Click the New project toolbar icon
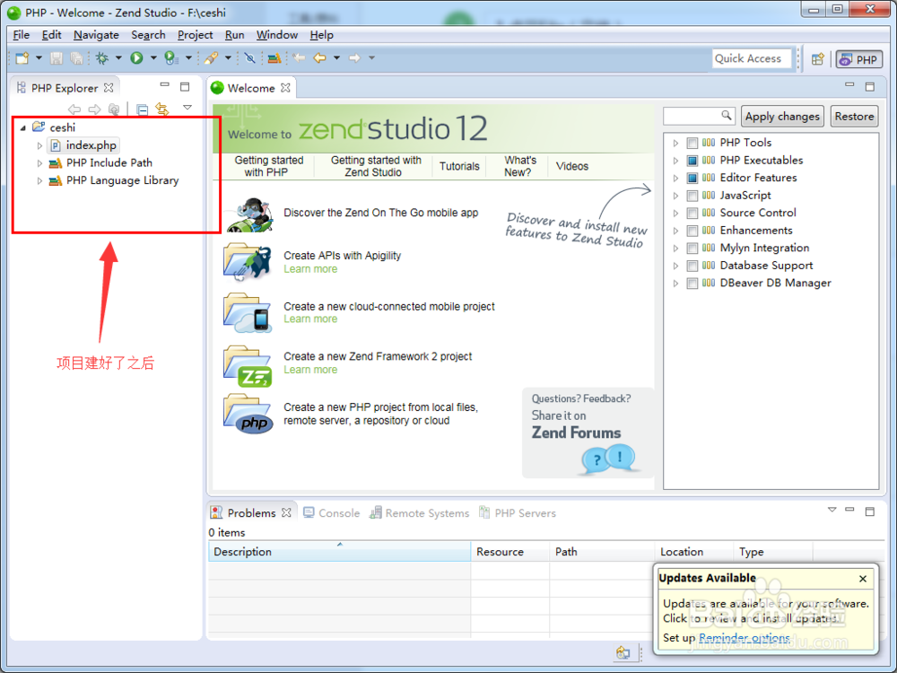The width and height of the screenshot is (897, 673). click(22, 57)
